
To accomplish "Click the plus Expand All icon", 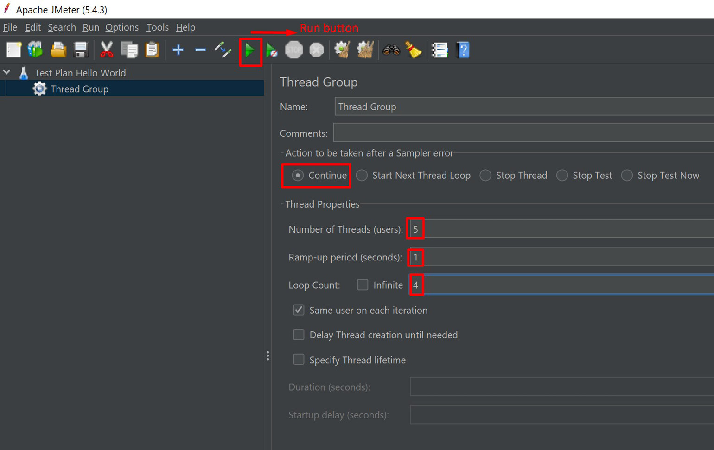I will click(x=178, y=50).
